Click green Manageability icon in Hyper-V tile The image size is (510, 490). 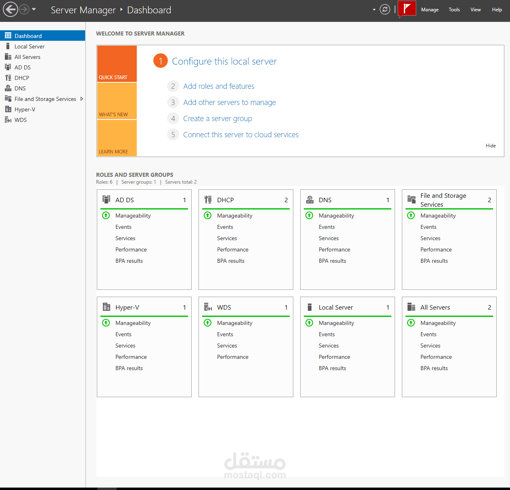coord(106,323)
